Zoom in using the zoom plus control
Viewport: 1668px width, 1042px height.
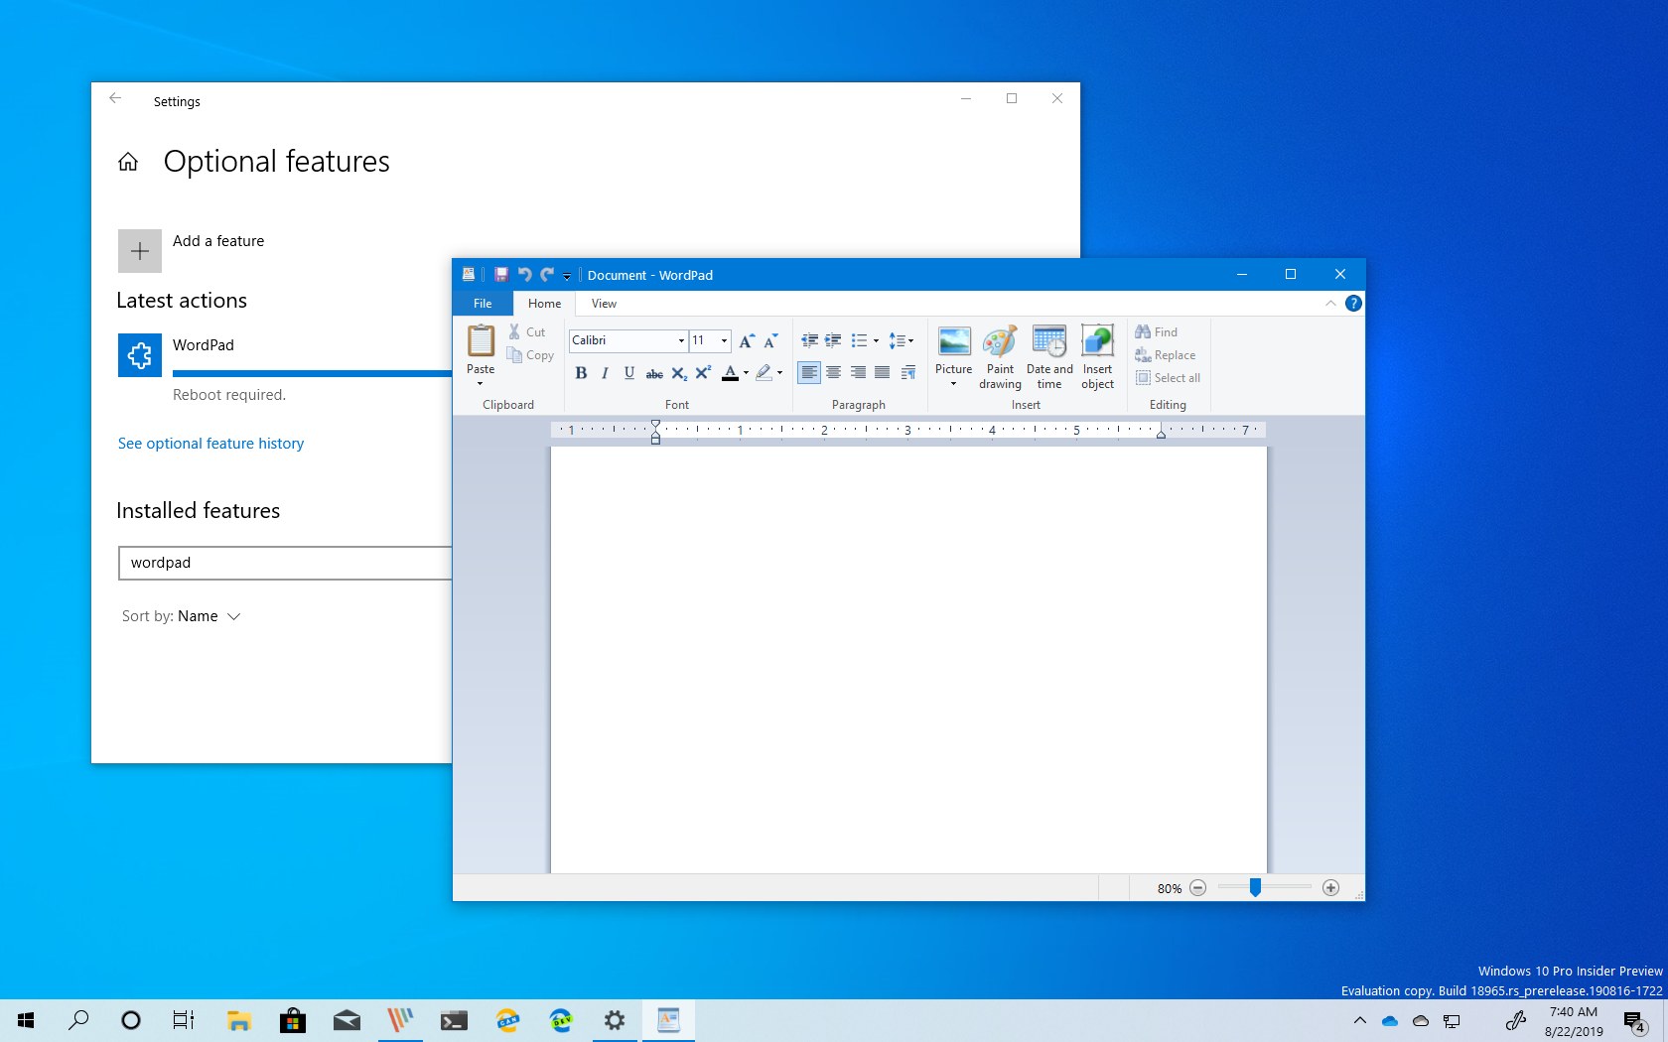[1331, 888]
